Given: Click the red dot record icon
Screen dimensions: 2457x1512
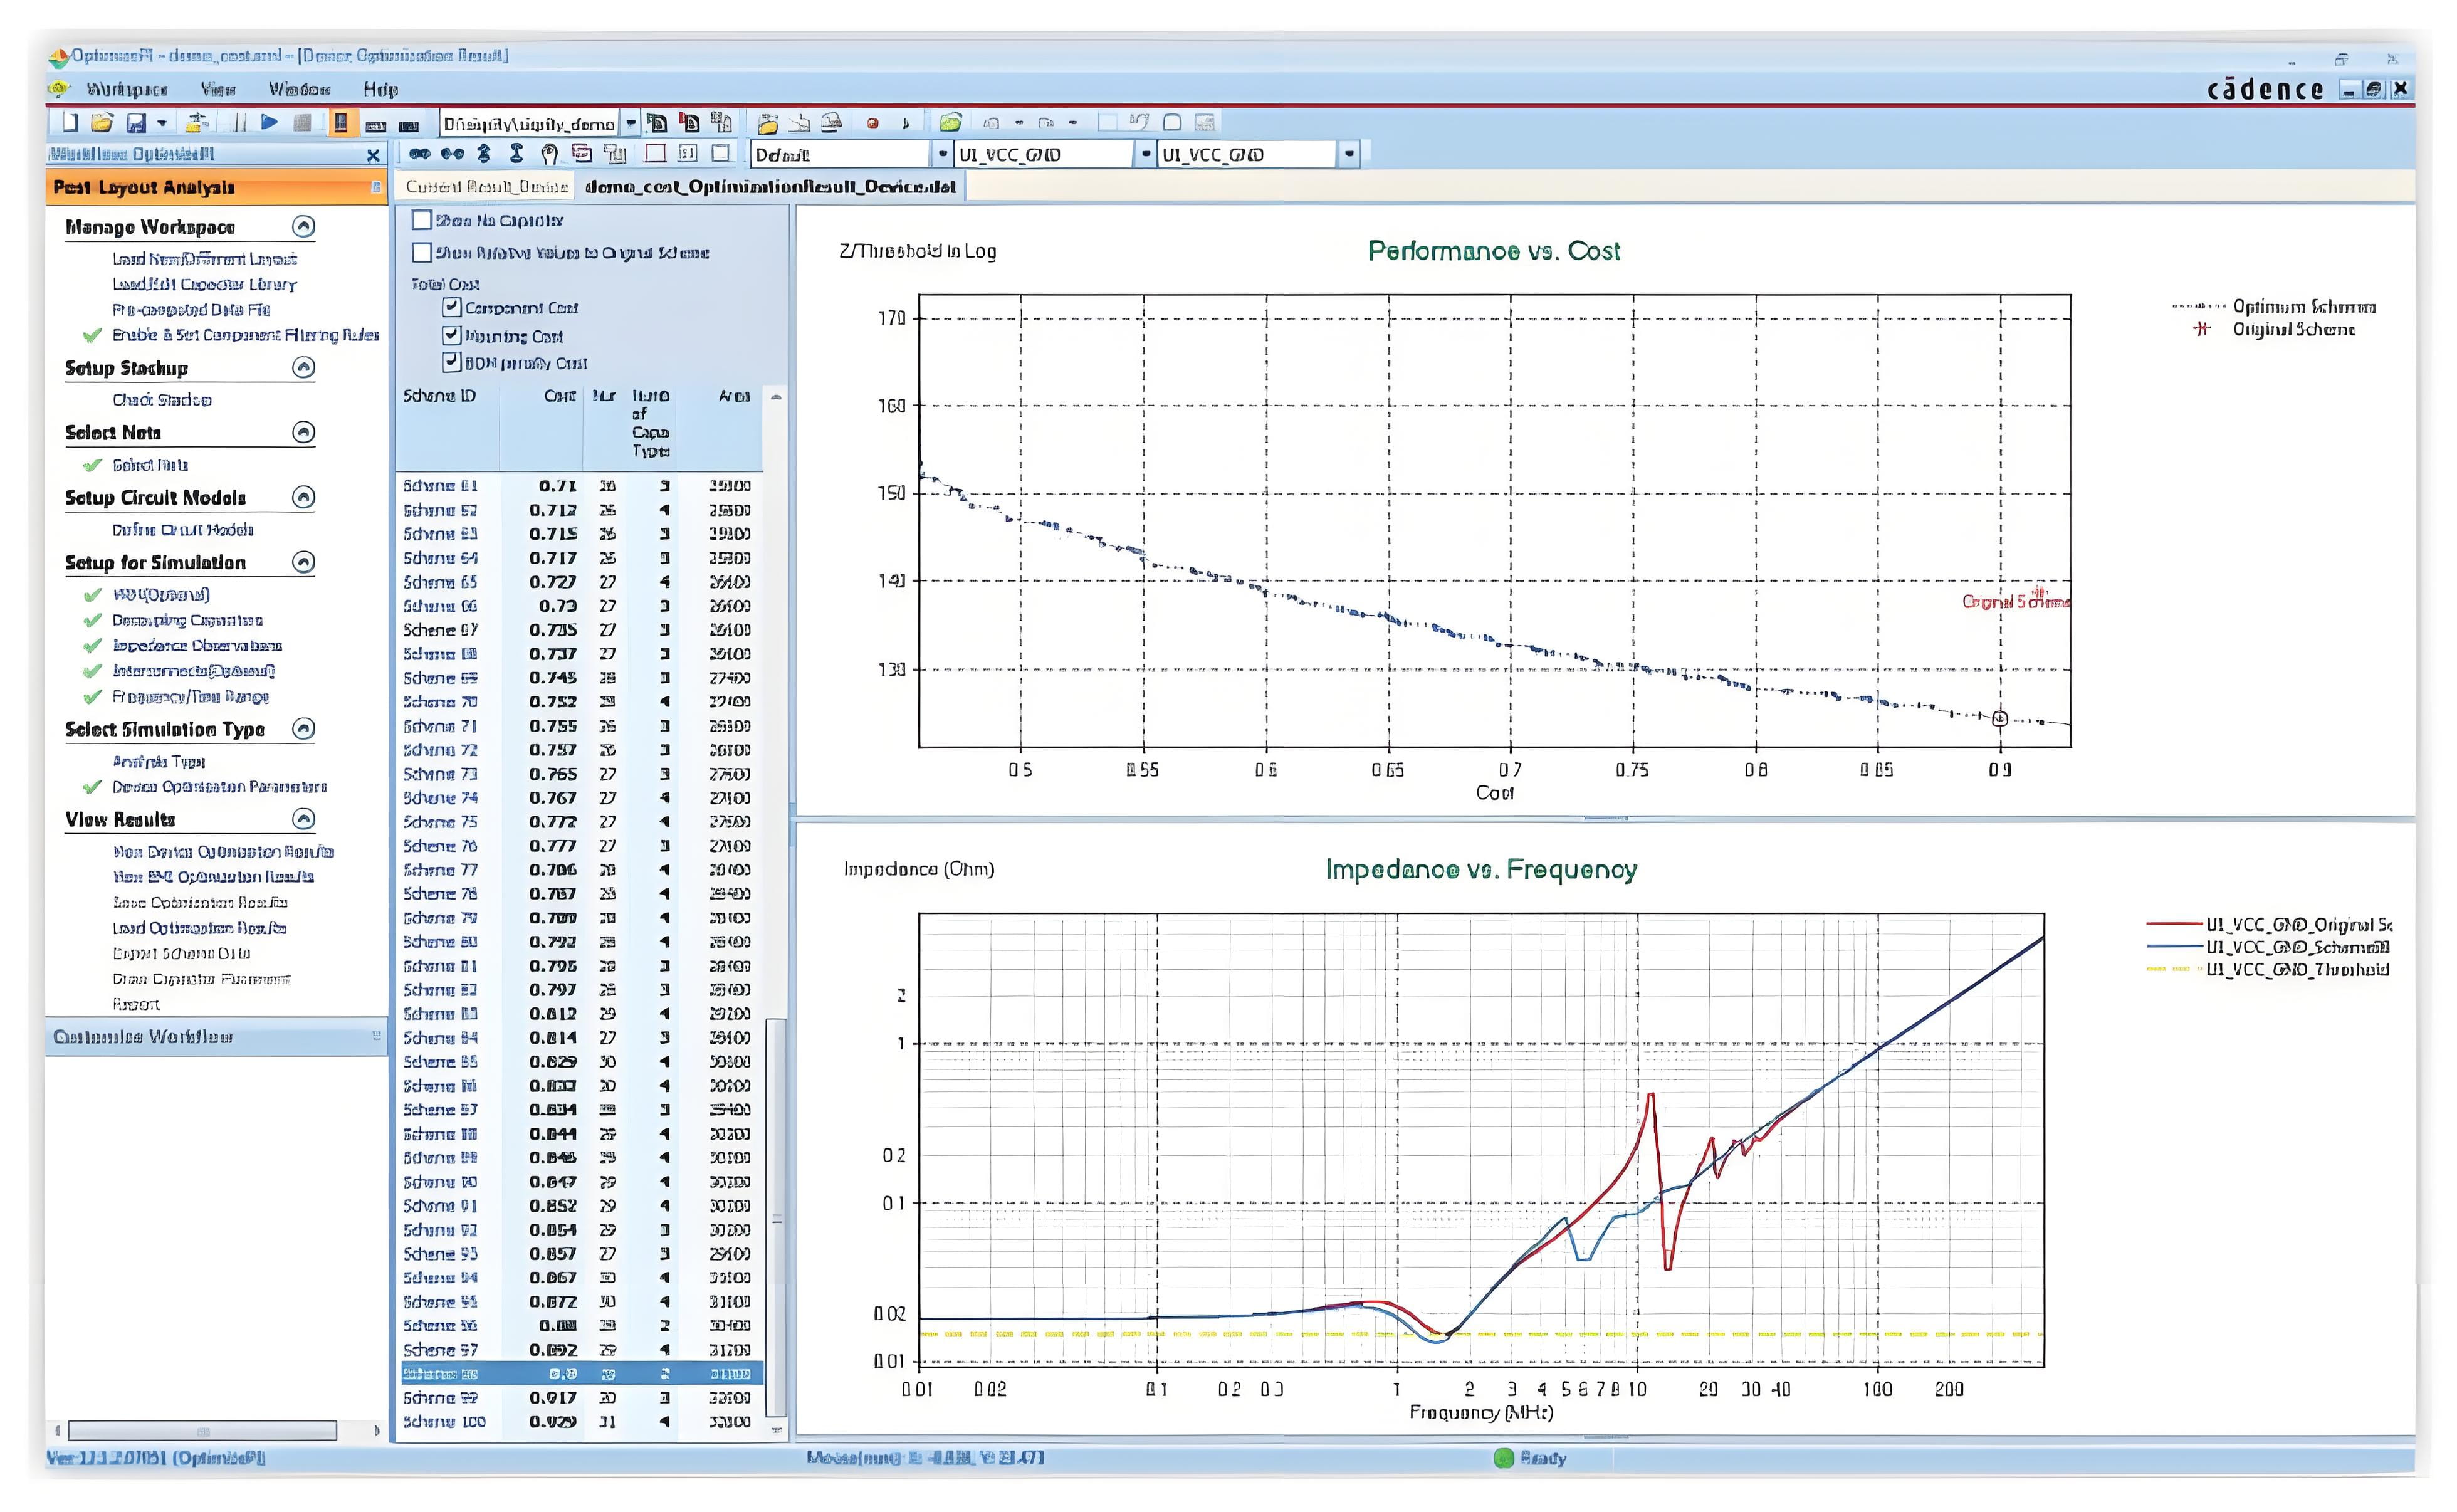Looking at the screenshot, I should click(872, 123).
